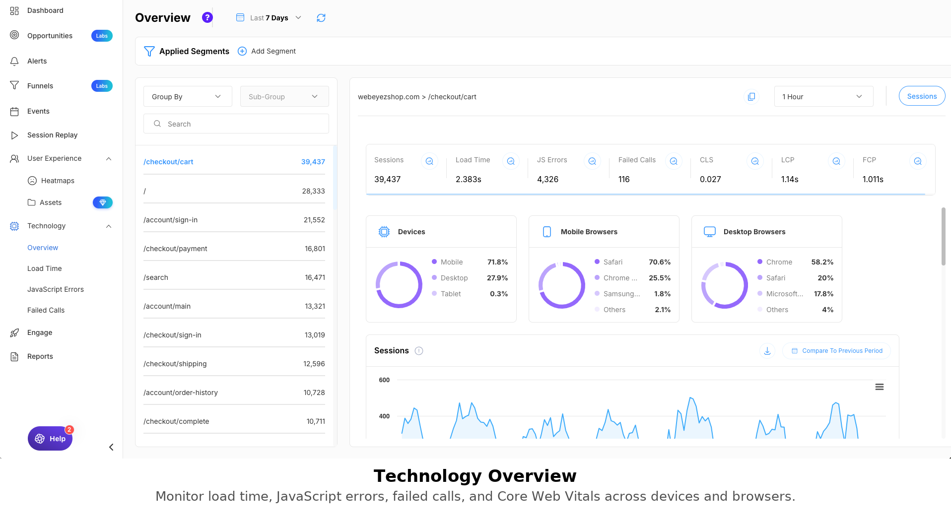The height and width of the screenshot is (528, 951).
Task: Go to JavaScript Errors in the sidebar
Action: 56,289
